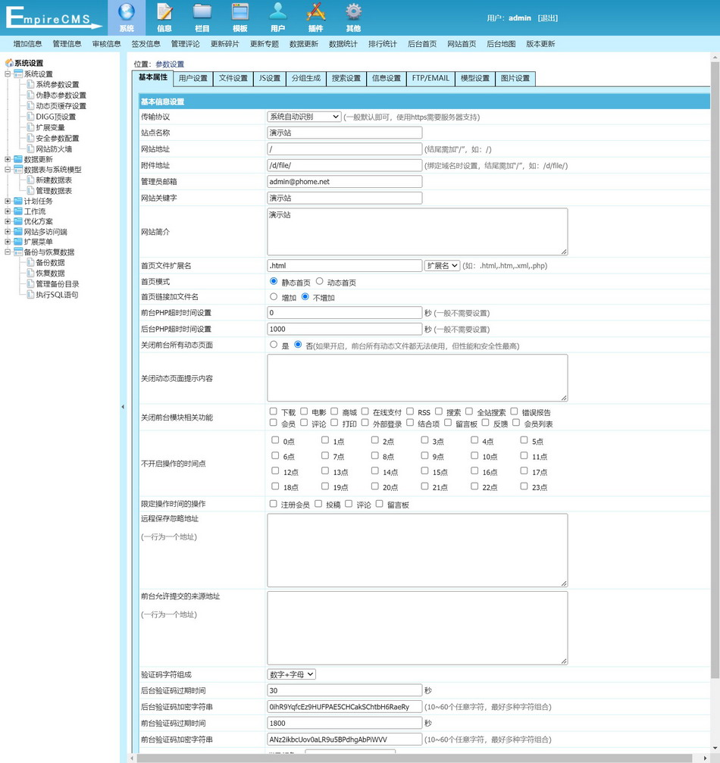Click the page icon beside 管理数据表
The image size is (720, 763).
30,190
